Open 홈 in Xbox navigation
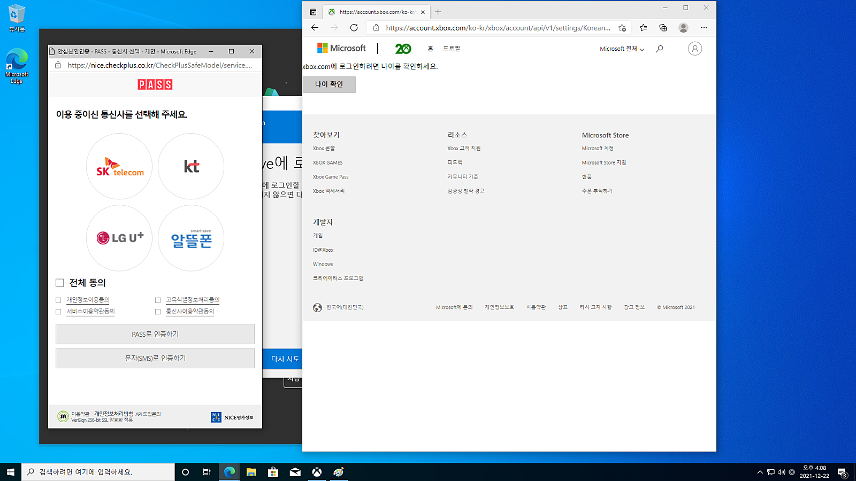Viewport: 856px width, 481px height. (x=430, y=49)
